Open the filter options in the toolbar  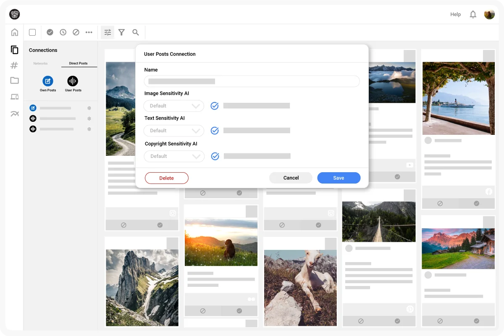[121, 32]
